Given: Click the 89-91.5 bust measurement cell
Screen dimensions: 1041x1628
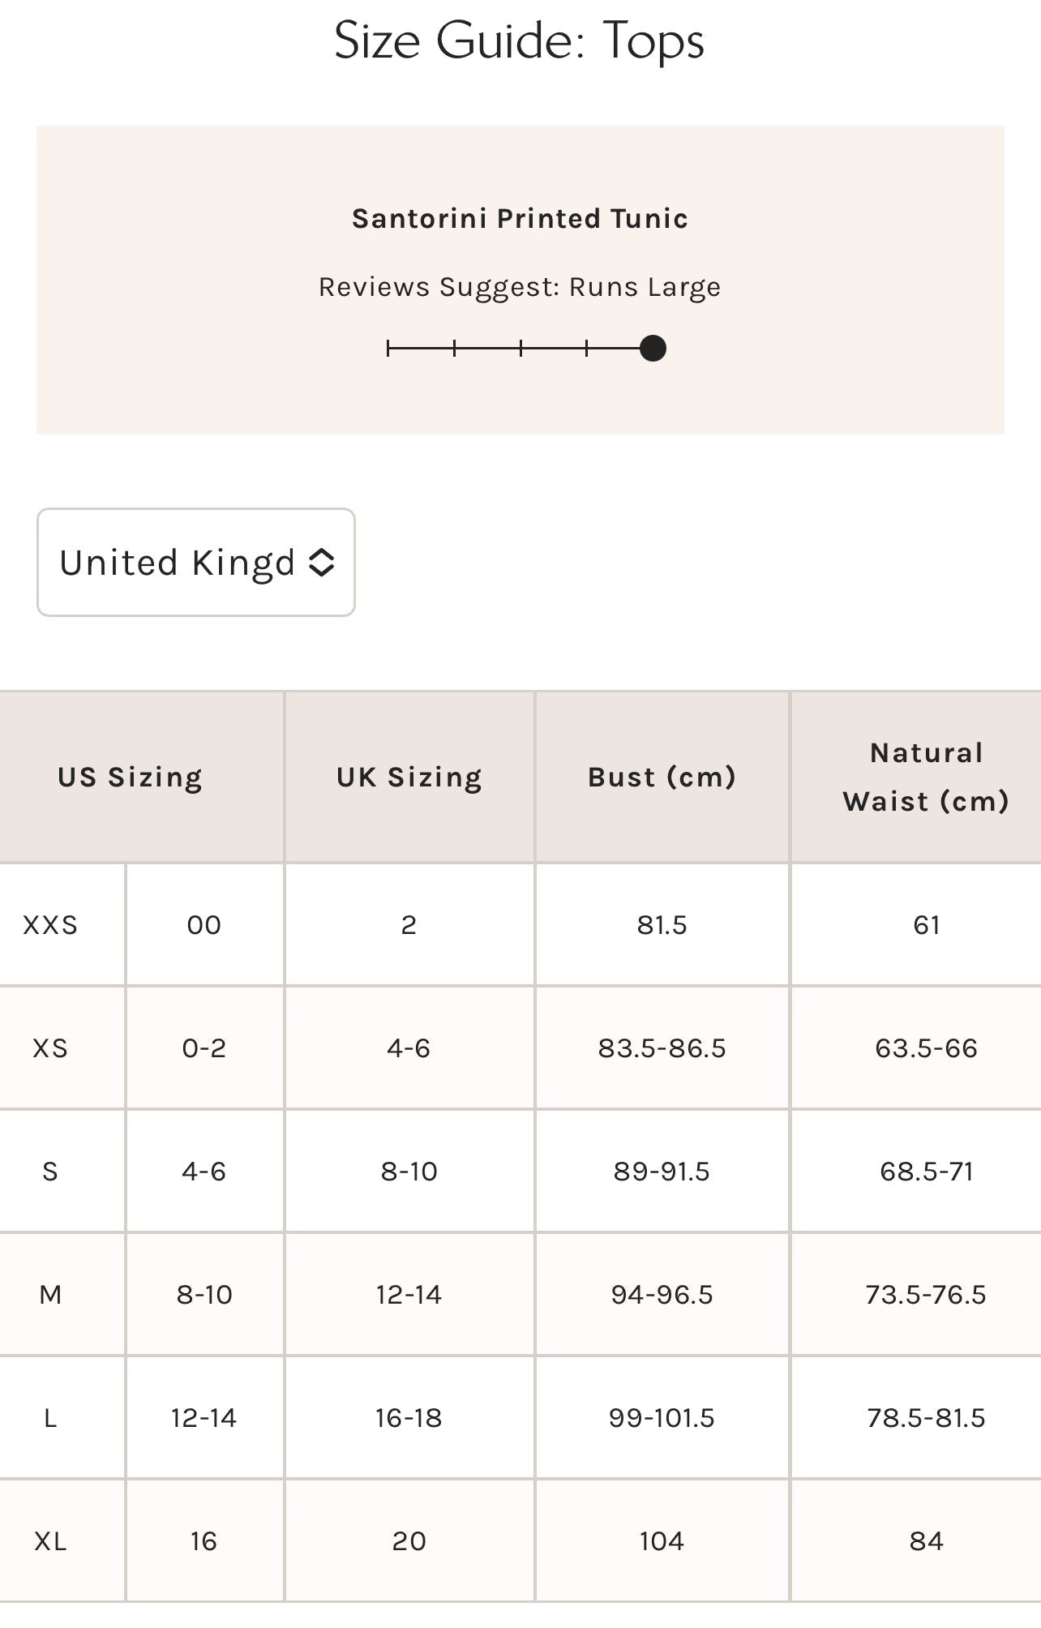Looking at the screenshot, I should [x=662, y=1172].
